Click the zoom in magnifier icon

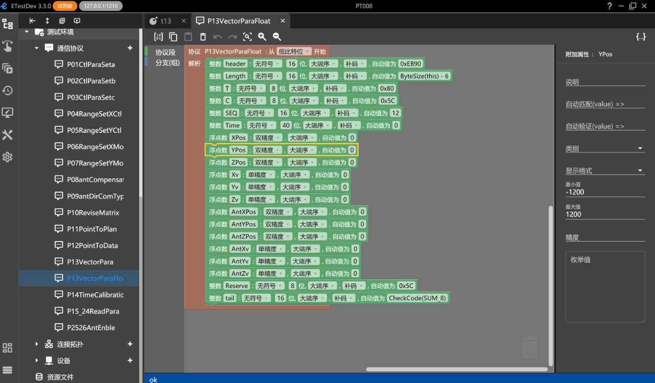(262, 37)
